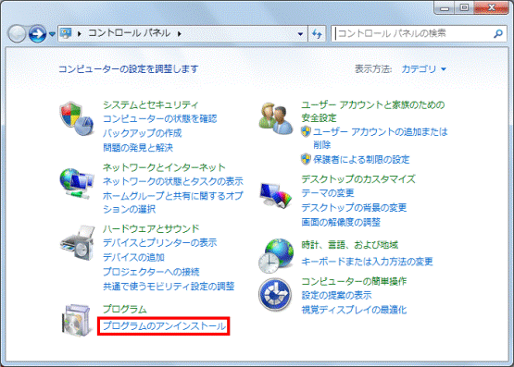Open the System and Security shield icon
Viewport: 514px width, 367px height.
(x=76, y=118)
